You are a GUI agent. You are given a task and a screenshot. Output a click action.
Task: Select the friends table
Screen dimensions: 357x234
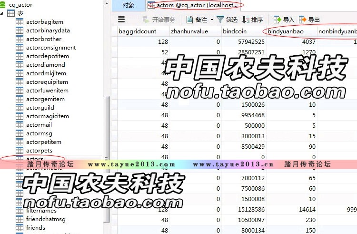36,228
